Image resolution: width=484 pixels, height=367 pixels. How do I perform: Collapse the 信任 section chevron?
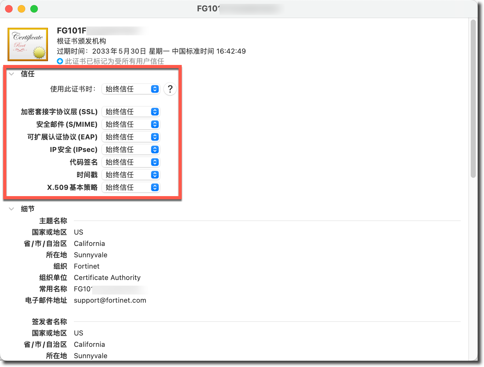click(12, 74)
